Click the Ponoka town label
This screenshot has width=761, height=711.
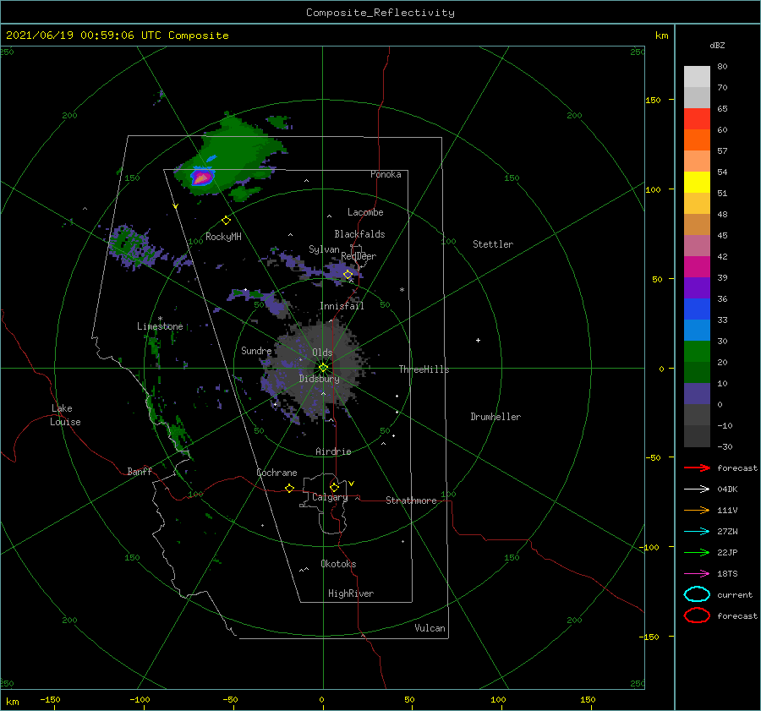386,174
